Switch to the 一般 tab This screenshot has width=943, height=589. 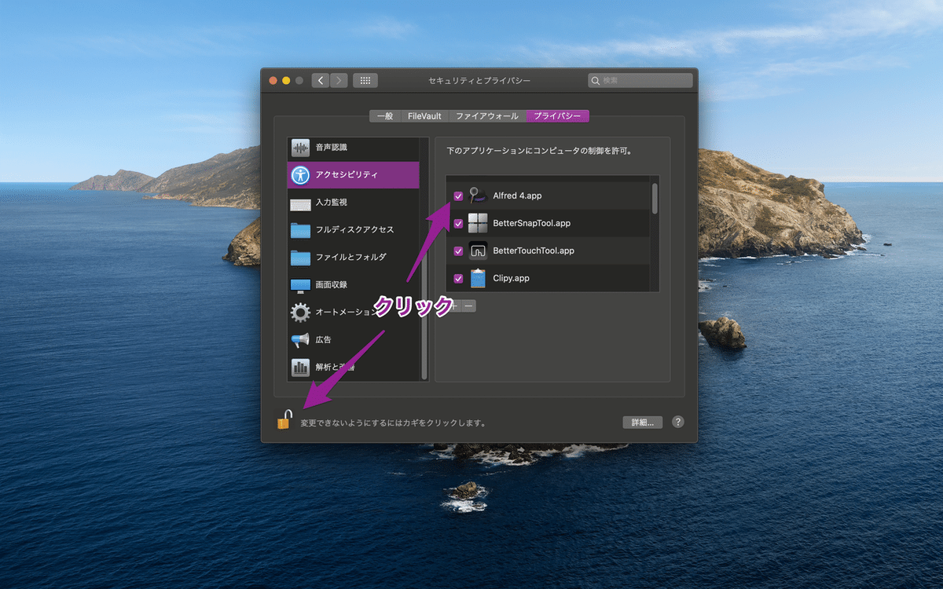tap(385, 116)
